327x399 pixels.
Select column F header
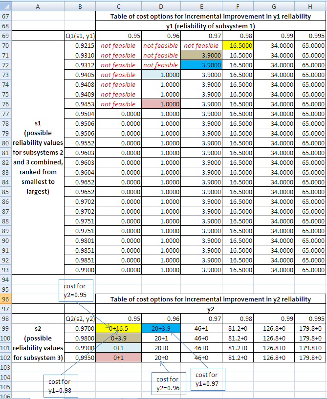tap(238, 6)
